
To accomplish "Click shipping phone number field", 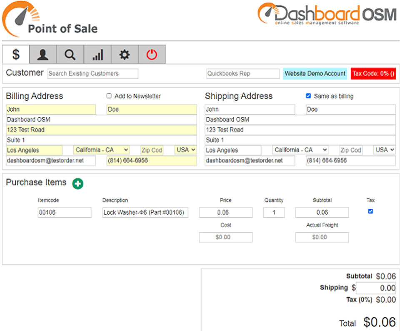I will click(x=350, y=160).
